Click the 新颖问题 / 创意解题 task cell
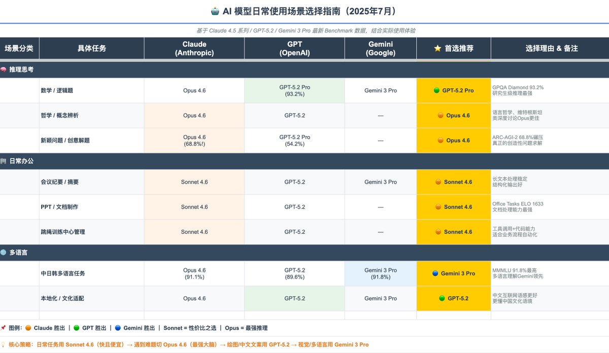 coord(92,140)
